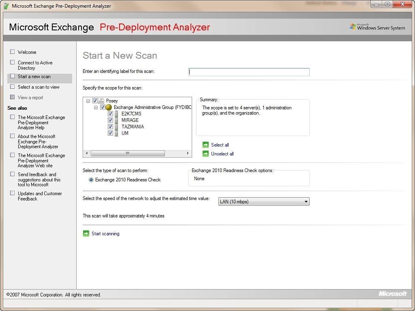Click the Windows Server System logo
This screenshot has height=311, width=415.
[377, 27]
